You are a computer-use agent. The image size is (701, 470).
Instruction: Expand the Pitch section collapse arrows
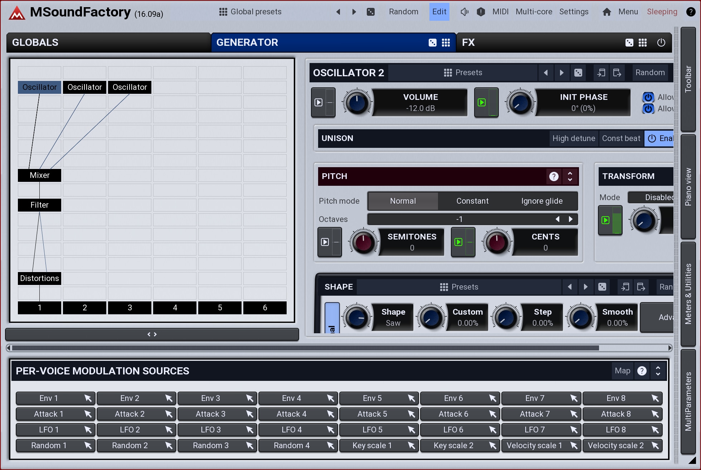(x=570, y=176)
